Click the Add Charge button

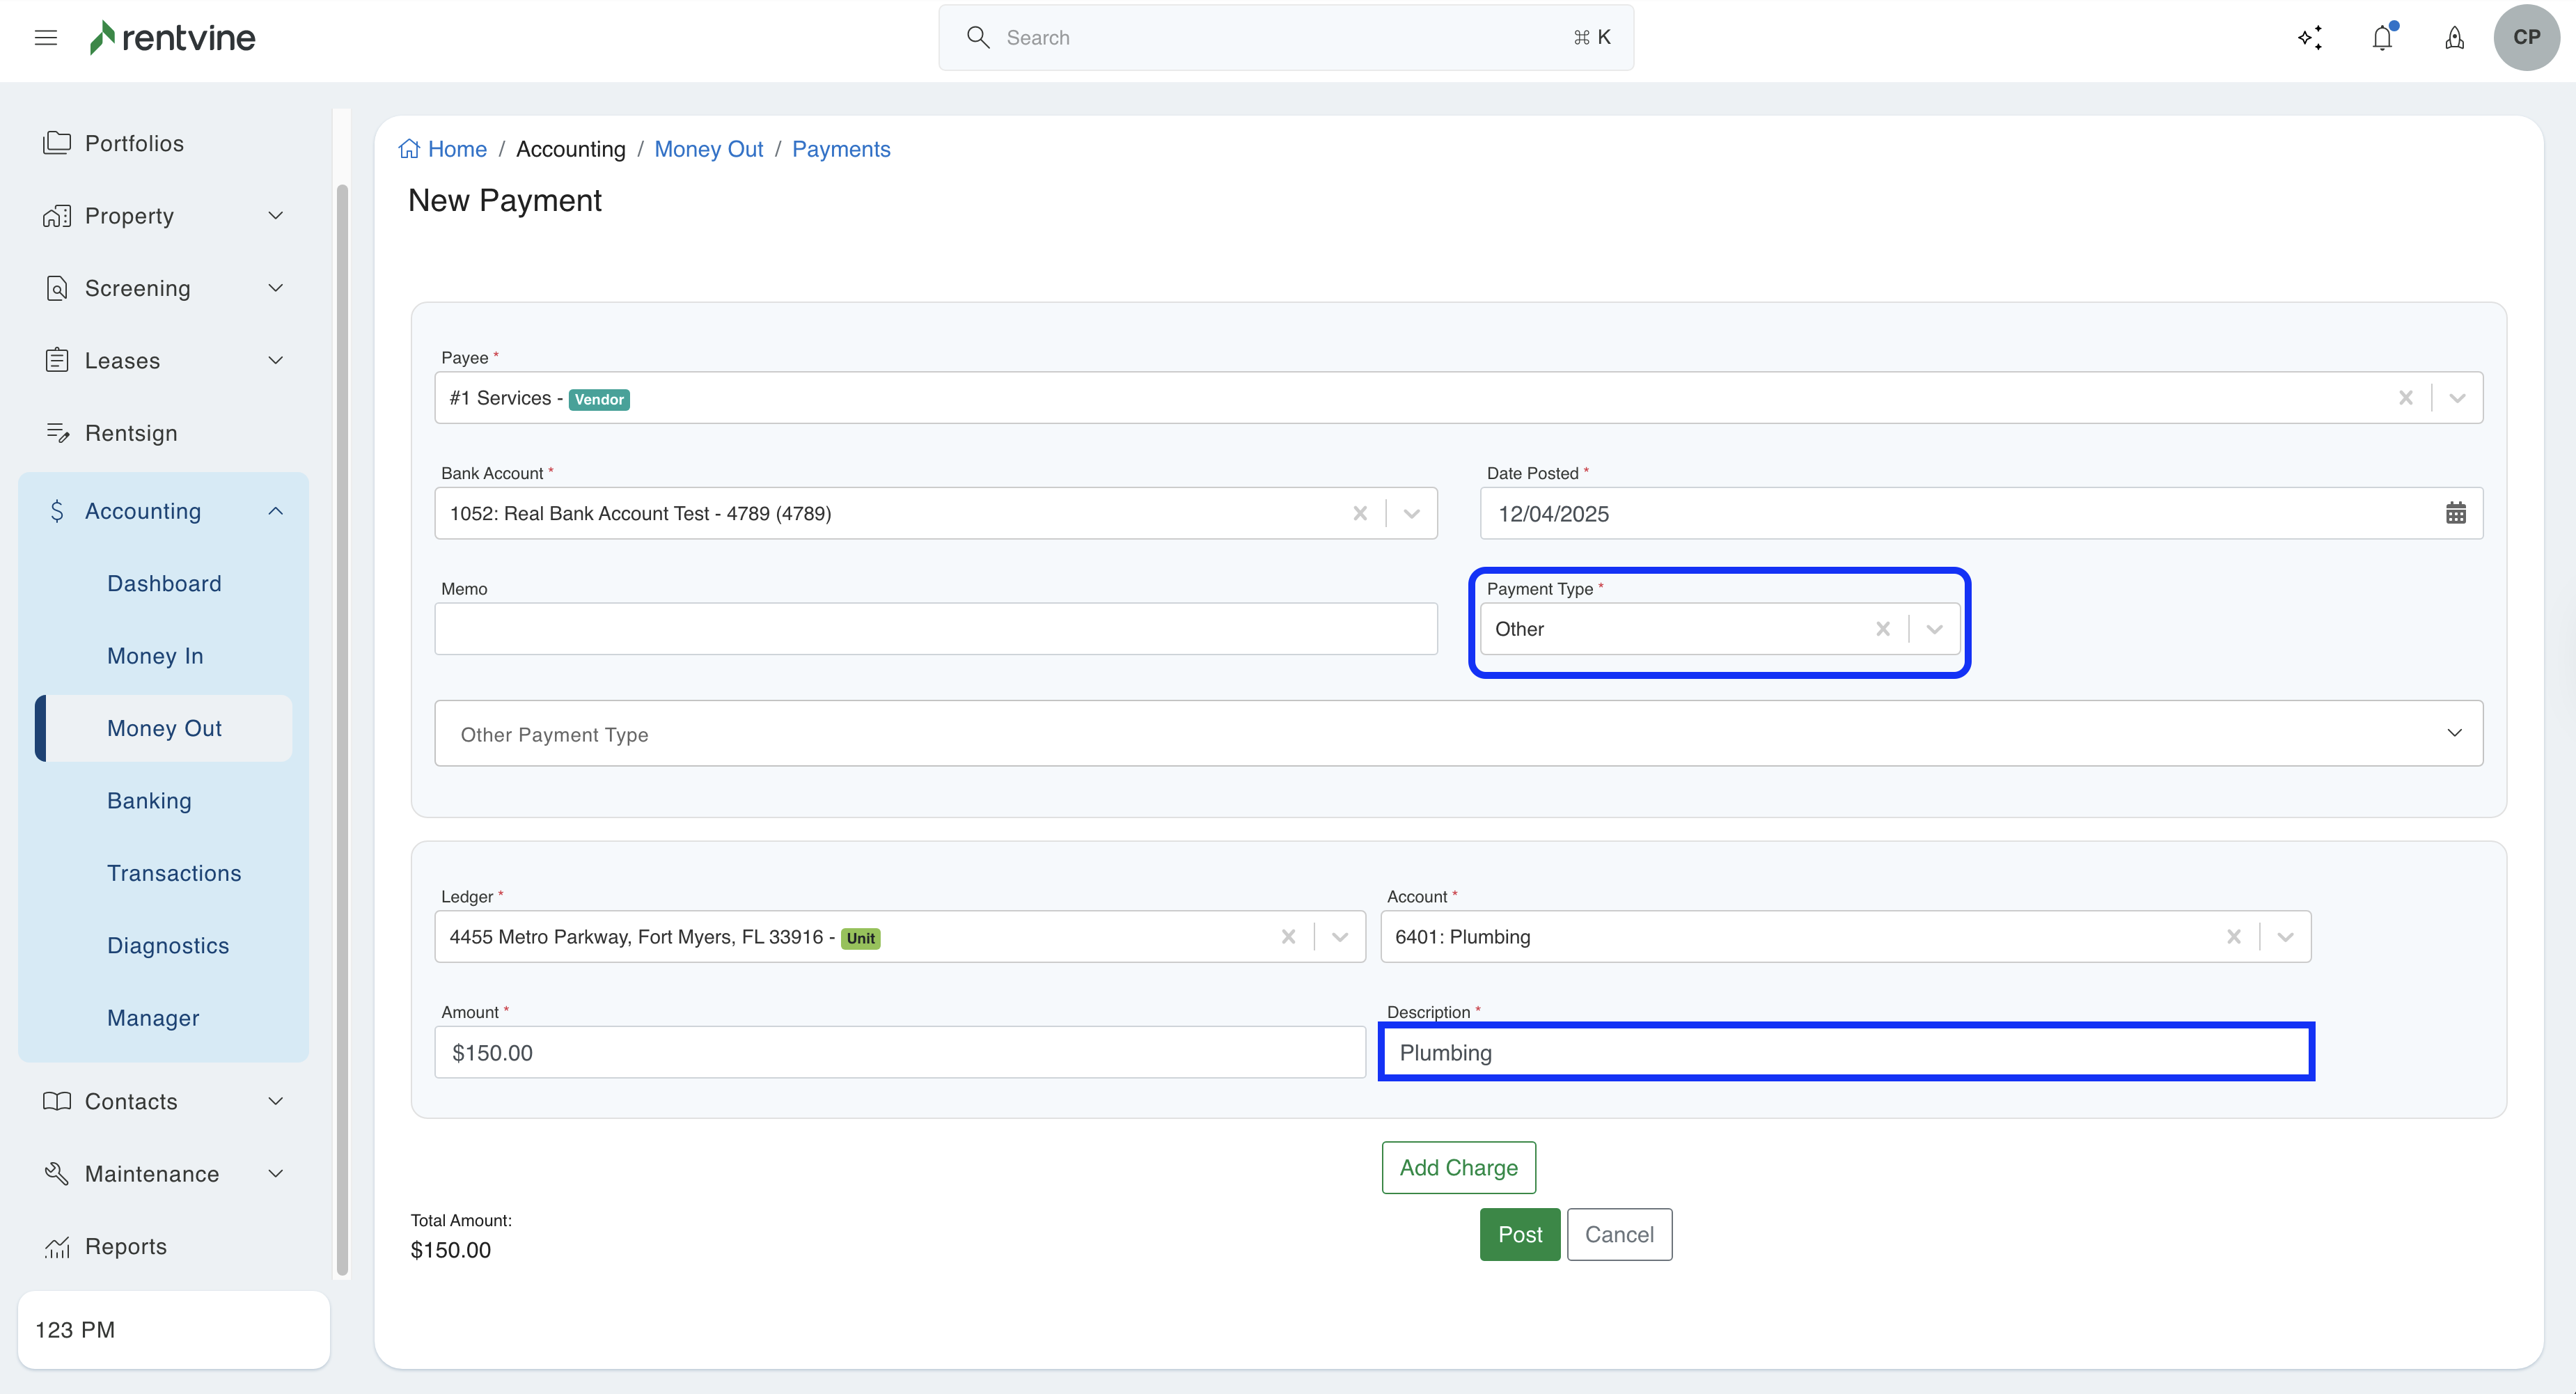(x=1458, y=1167)
